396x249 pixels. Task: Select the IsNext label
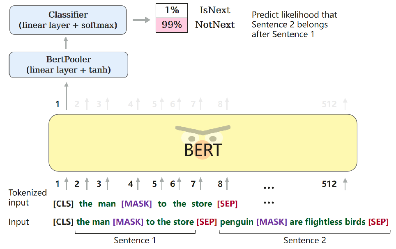tap(215, 10)
